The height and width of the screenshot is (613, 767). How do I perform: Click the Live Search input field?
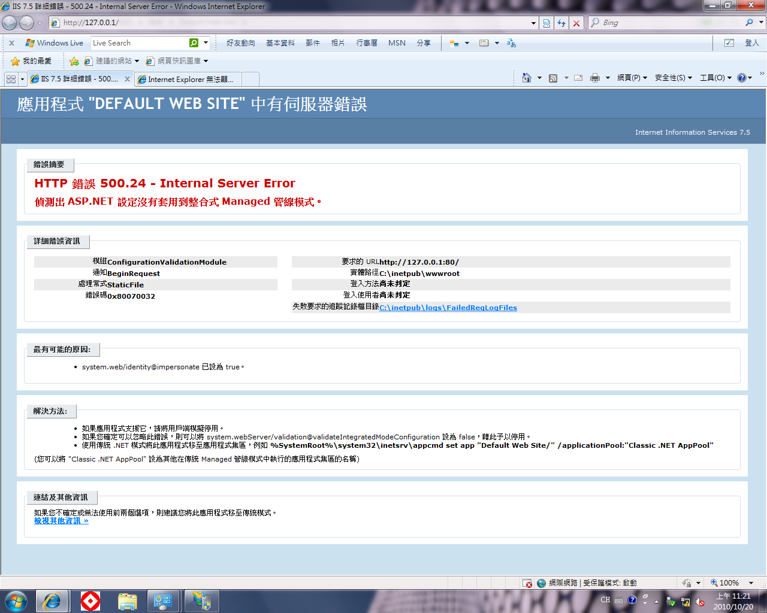click(140, 43)
